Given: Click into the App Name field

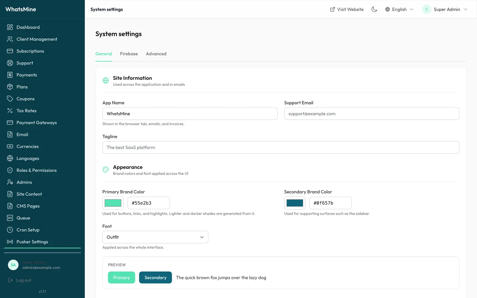Looking at the screenshot, I should pos(190,114).
